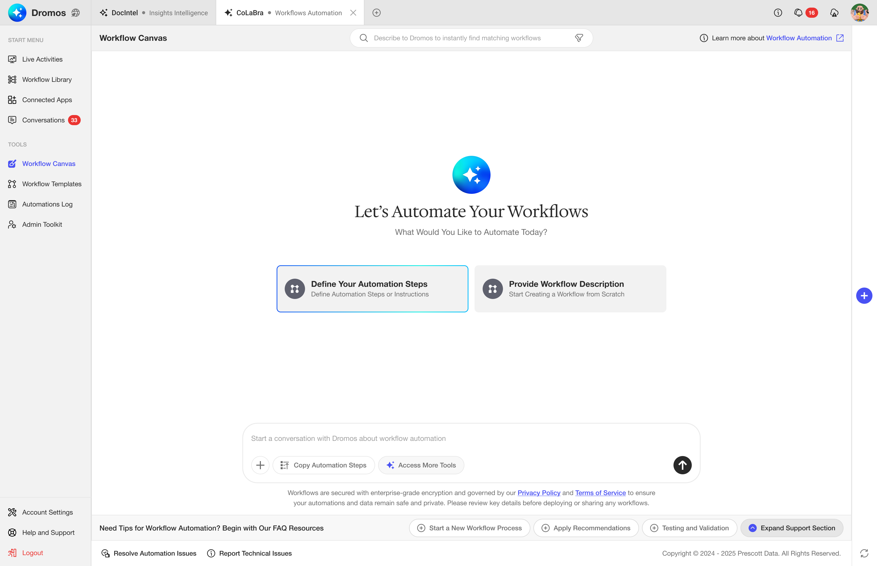
Task: Click the blue floating plus button
Action: point(864,295)
